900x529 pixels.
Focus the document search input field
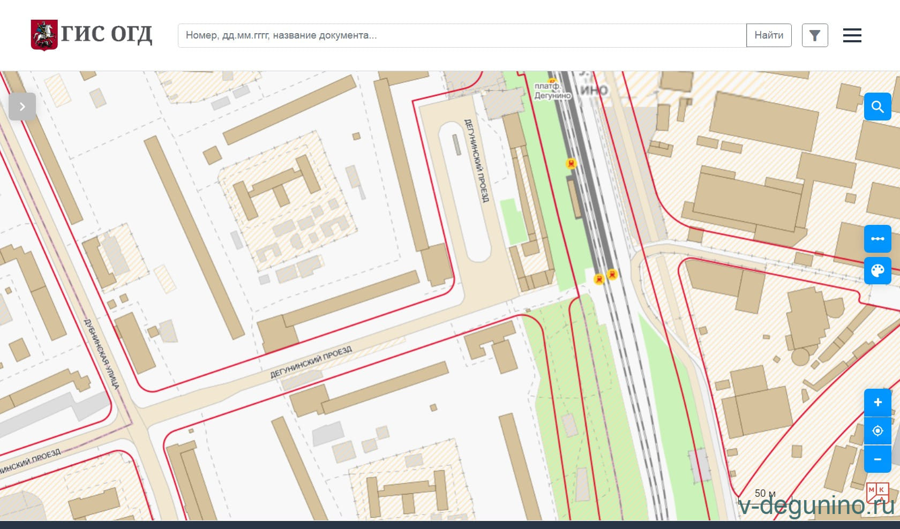[x=462, y=35]
